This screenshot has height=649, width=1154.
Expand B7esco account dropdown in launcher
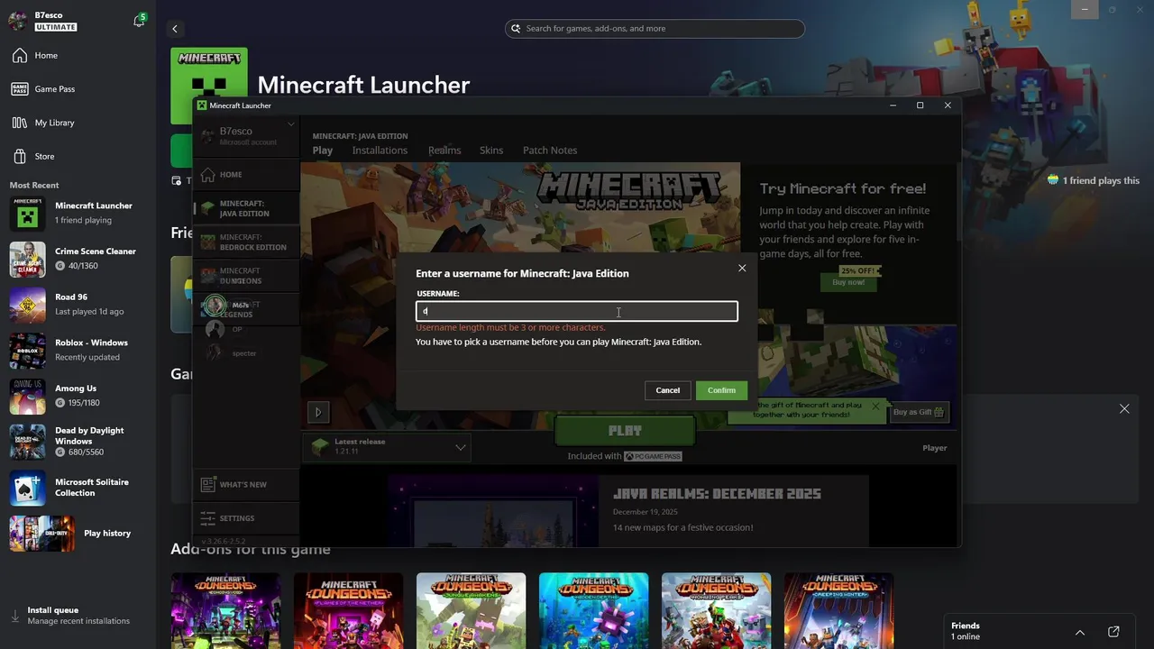[291, 124]
